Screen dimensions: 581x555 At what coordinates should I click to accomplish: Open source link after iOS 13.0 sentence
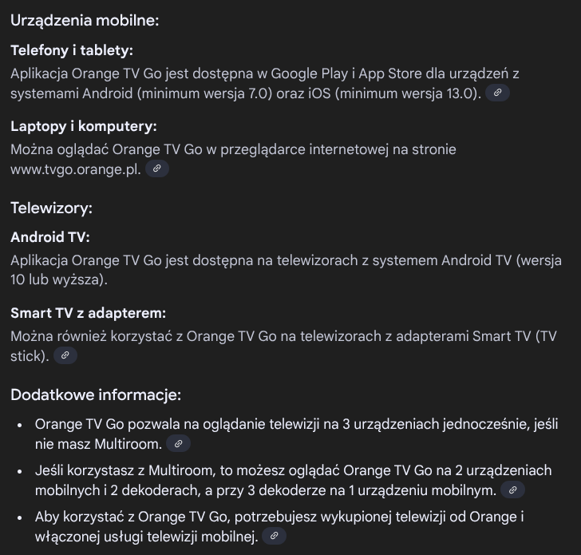pos(497,93)
